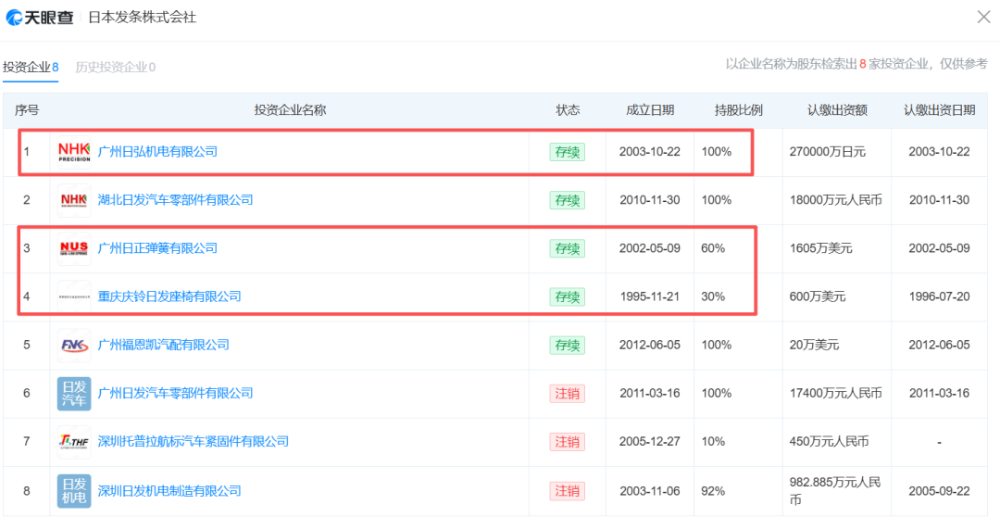1000x517 pixels.
Task: Open NHK Precision logo of 广州日弘机电
Action: [x=74, y=152]
